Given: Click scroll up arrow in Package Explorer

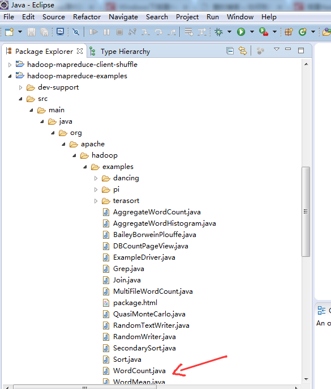Looking at the screenshot, I should click(x=306, y=64).
